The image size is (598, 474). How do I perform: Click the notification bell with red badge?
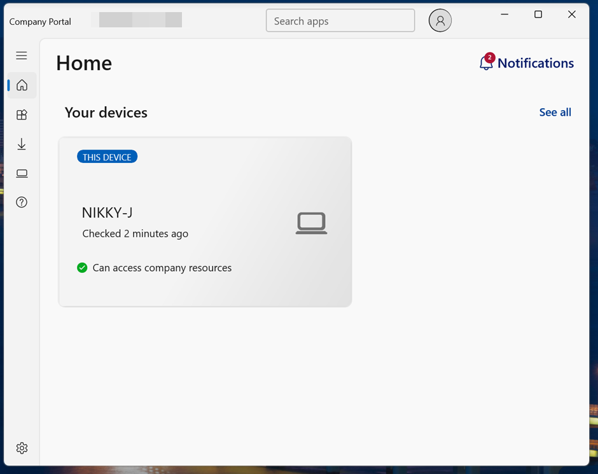[486, 63]
